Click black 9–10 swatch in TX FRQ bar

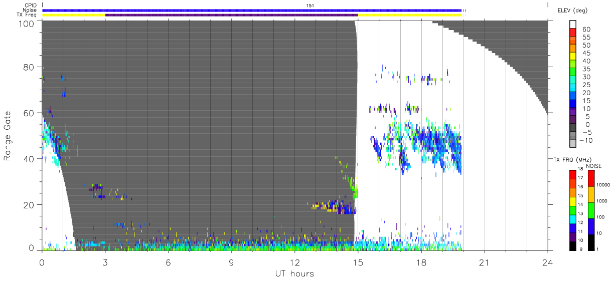573,245
